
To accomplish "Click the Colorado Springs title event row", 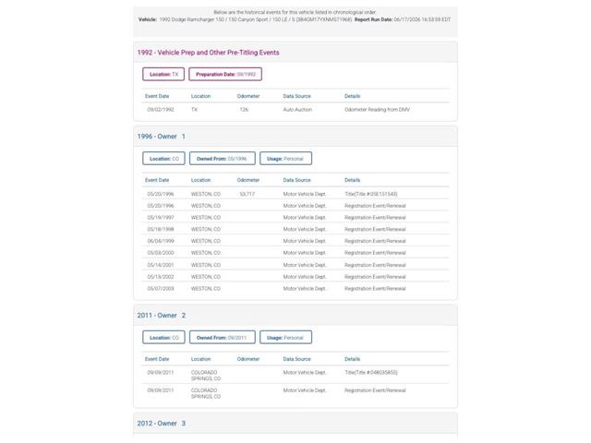I will tap(295, 376).
